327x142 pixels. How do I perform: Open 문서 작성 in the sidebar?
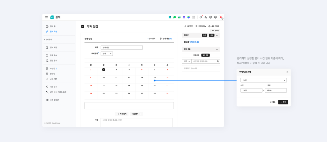[x=53, y=32]
